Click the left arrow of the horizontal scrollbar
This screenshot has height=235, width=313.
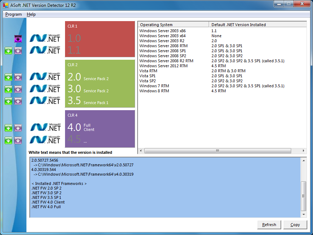click(141, 151)
